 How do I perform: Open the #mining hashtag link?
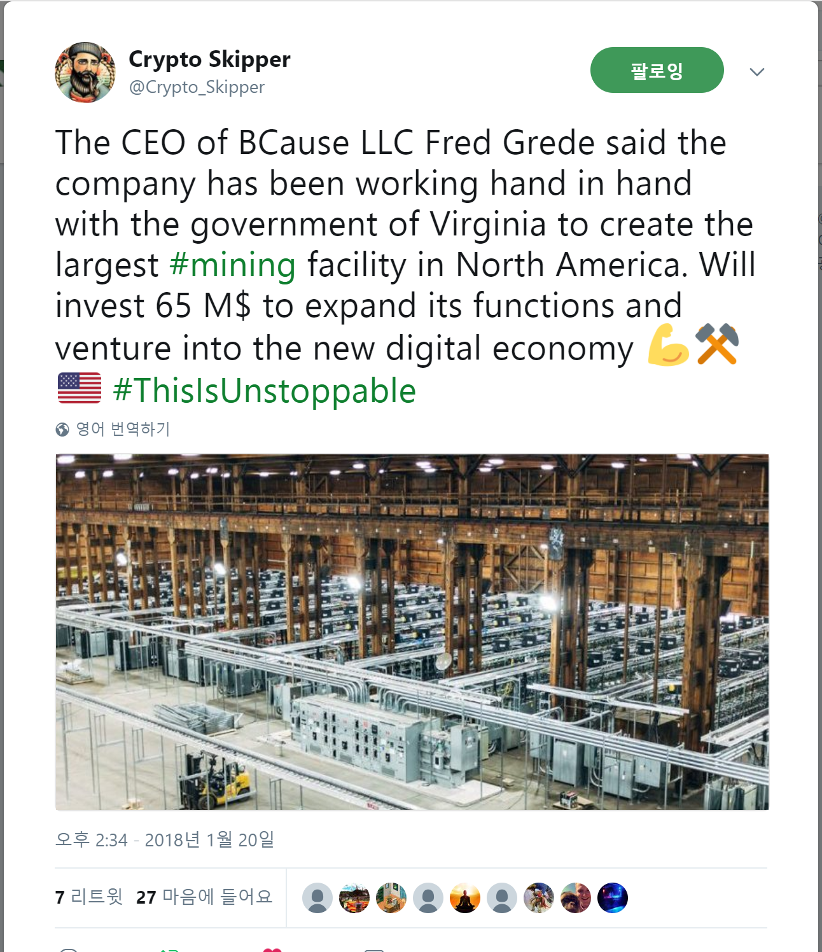click(x=233, y=265)
